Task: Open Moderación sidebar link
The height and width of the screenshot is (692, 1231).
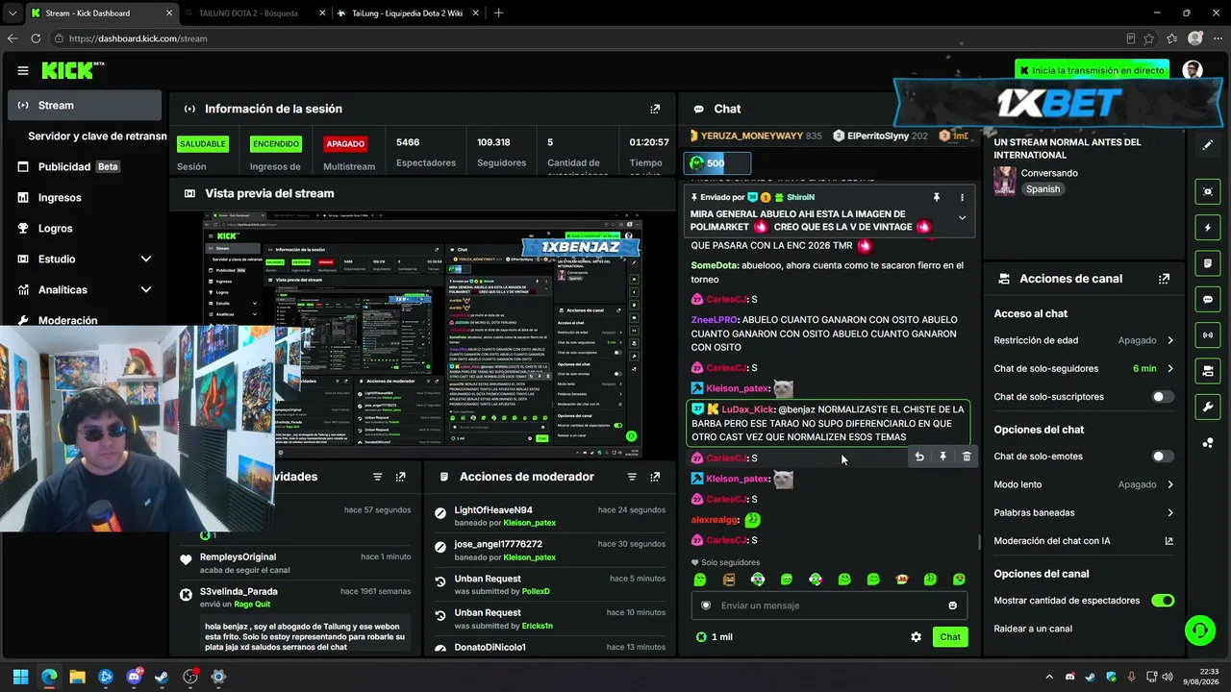Action: tap(67, 320)
